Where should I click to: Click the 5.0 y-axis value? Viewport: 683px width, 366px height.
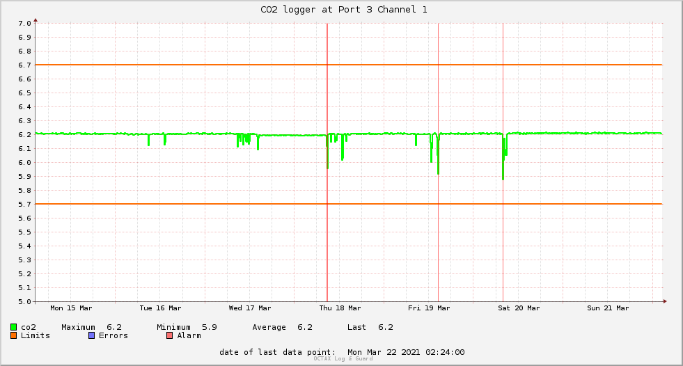[25, 301]
